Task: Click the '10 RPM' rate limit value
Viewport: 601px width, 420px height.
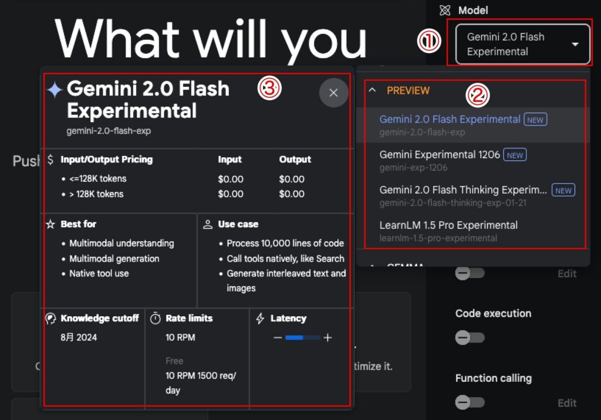Action: (x=180, y=337)
